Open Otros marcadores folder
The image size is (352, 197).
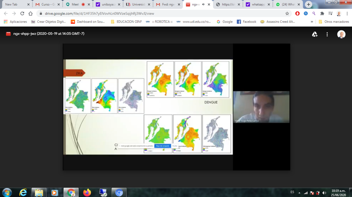coord(334,22)
